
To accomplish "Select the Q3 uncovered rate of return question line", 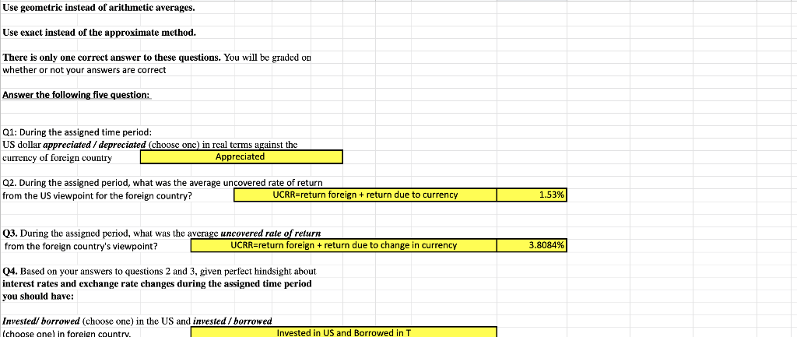I will (x=162, y=233).
